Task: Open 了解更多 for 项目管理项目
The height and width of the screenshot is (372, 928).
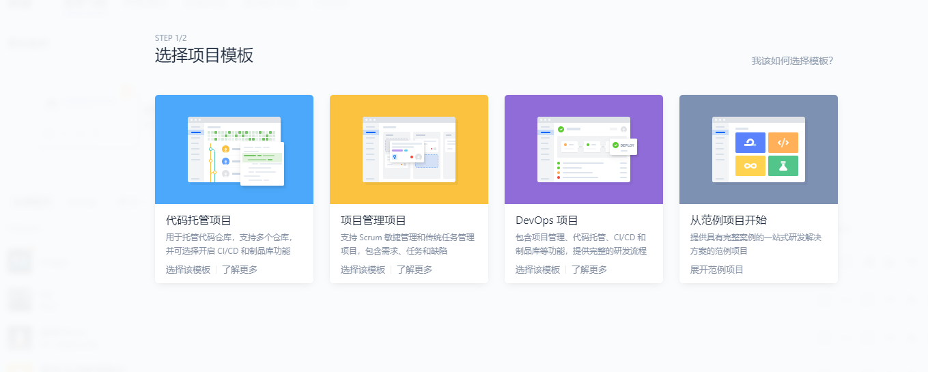Action: (x=414, y=270)
